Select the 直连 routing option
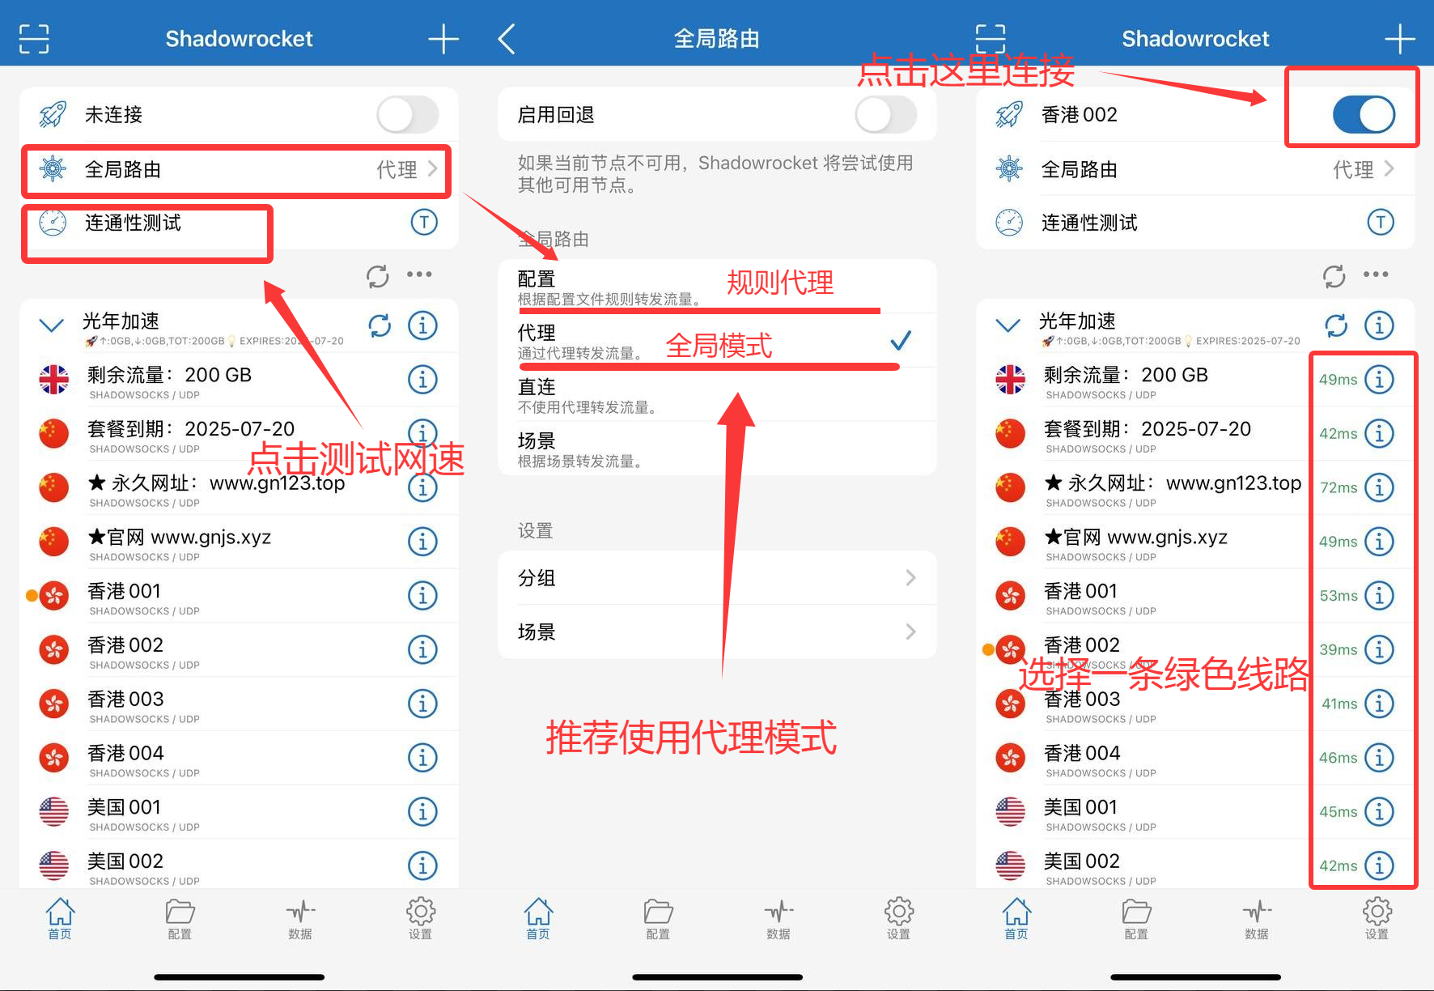Viewport: 1434px width, 991px height. tap(716, 395)
